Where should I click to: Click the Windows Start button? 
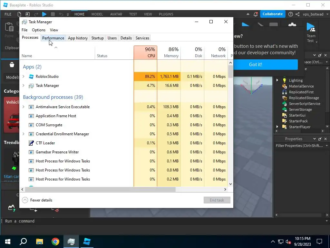tap(8, 242)
